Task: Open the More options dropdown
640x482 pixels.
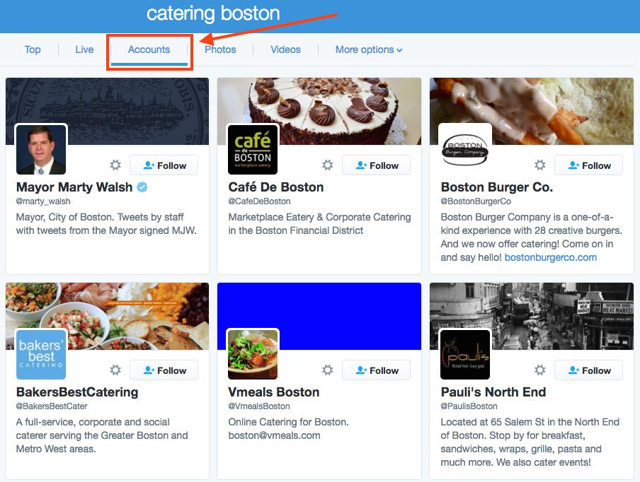Action: [x=368, y=49]
